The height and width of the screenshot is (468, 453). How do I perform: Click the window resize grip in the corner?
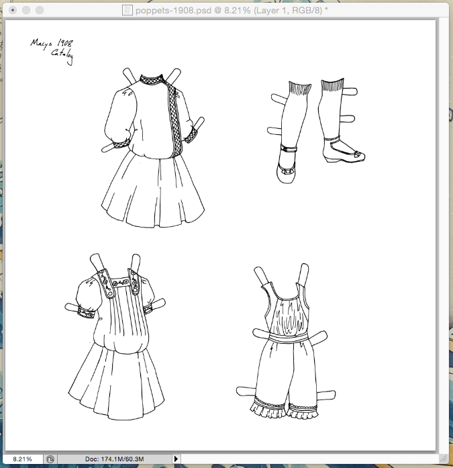click(x=444, y=459)
